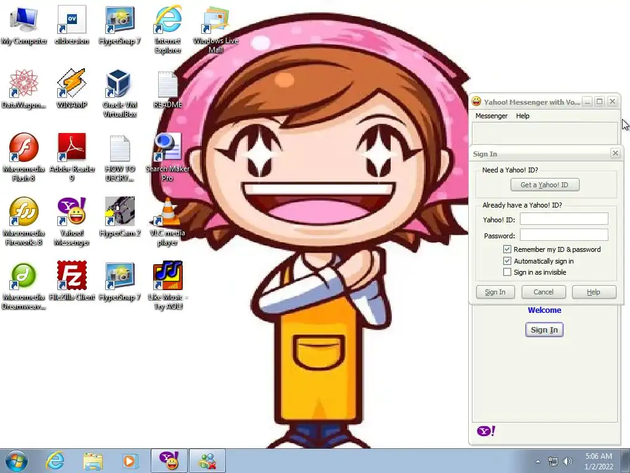Click the Password text field

tap(564, 235)
